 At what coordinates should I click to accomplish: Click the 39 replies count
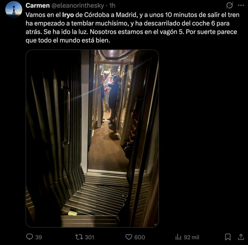(39, 237)
